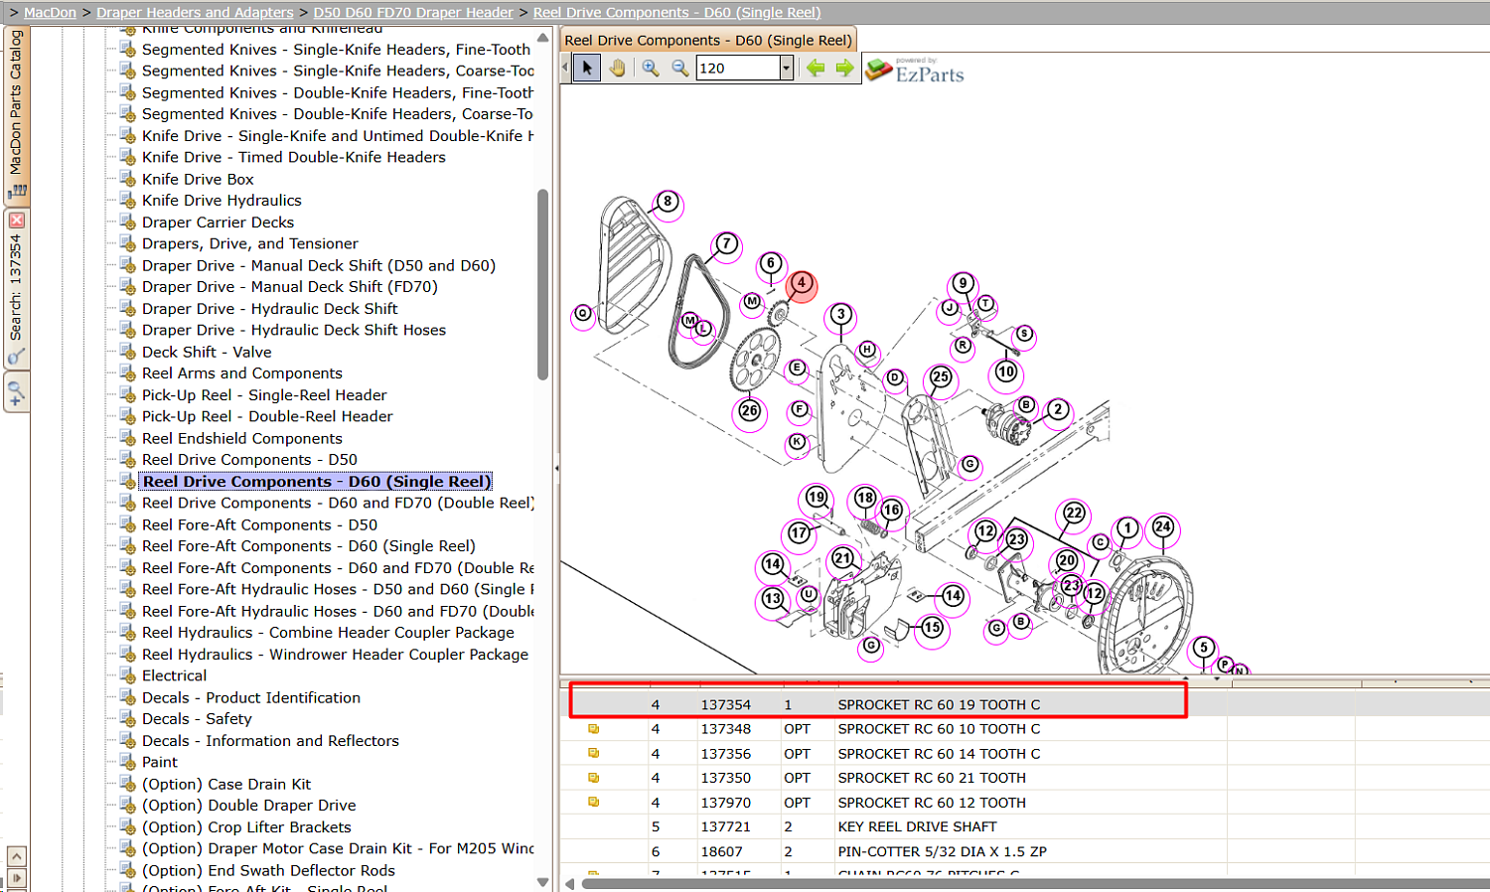Screen dimensions: 1490x892
Task: Open Reel Arms and Components
Action: [242, 373]
